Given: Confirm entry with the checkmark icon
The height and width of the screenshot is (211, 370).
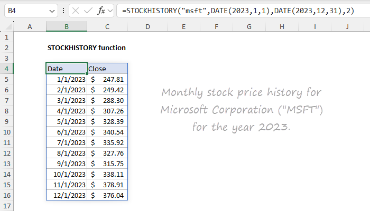Looking at the screenshot, I should coord(88,11).
